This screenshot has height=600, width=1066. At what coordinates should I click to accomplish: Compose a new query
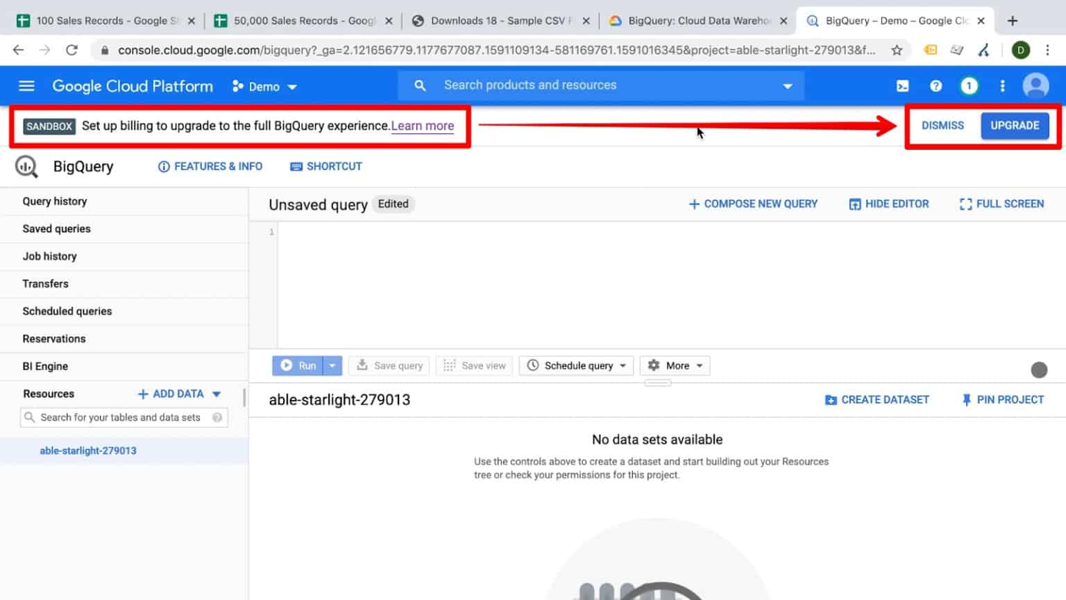click(x=752, y=203)
